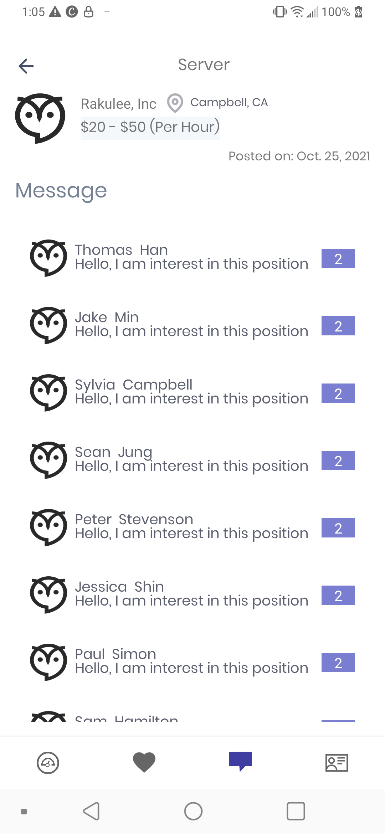Open the favorites heart tab

pos(144,762)
